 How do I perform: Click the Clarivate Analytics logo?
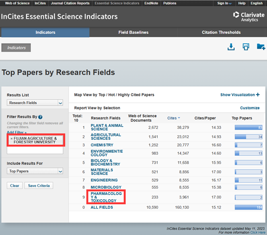click(x=249, y=16)
